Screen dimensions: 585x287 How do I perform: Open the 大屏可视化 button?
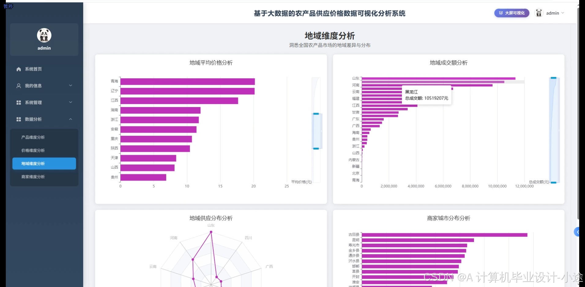512,13
